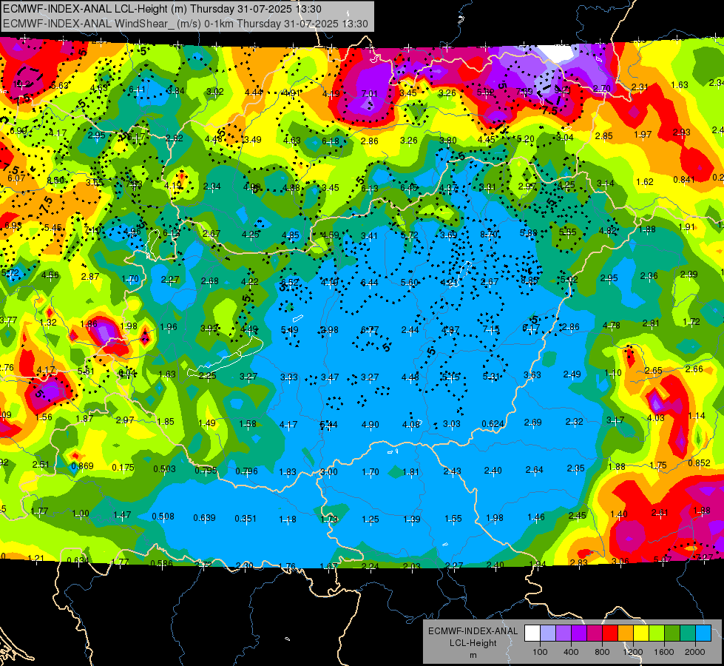Click the map value '4.90'

click(x=371, y=424)
